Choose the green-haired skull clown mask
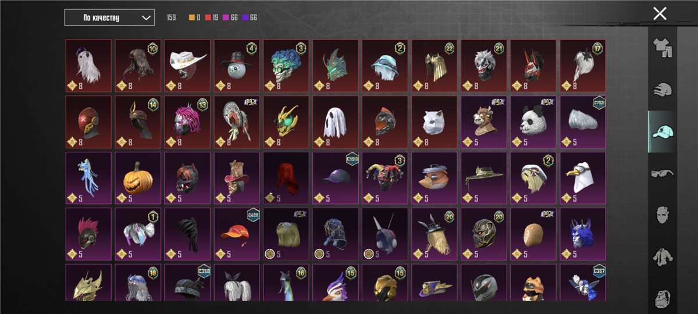Screen dimensions: 698x314 286,65
